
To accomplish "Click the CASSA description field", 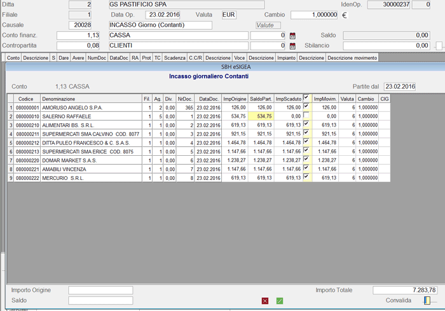I will (x=179, y=35).
